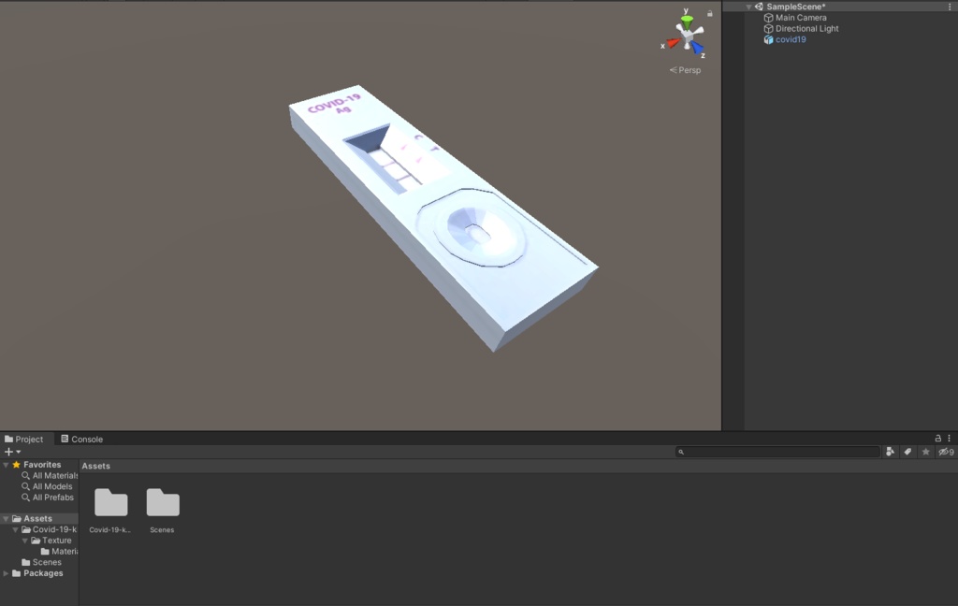This screenshot has height=606, width=958.
Task: Collapse the Covid-19-k folder arrow
Action: pos(16,529)
